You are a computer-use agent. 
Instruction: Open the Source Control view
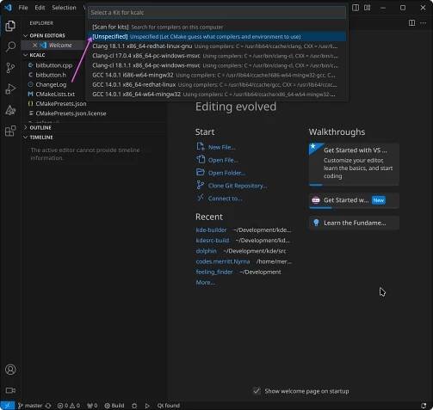click(x=10, y=68)
